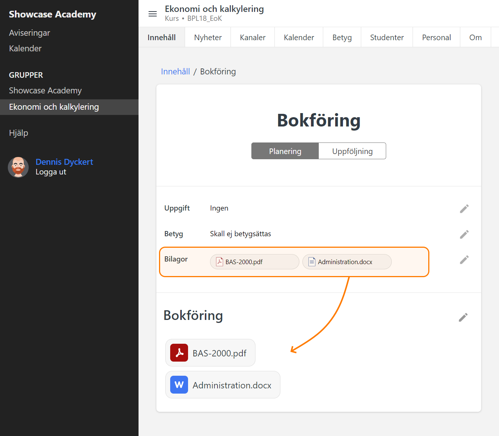Click the pencil icon beside Uppgift
Viewport: 499px width, 436px height.
464,209
